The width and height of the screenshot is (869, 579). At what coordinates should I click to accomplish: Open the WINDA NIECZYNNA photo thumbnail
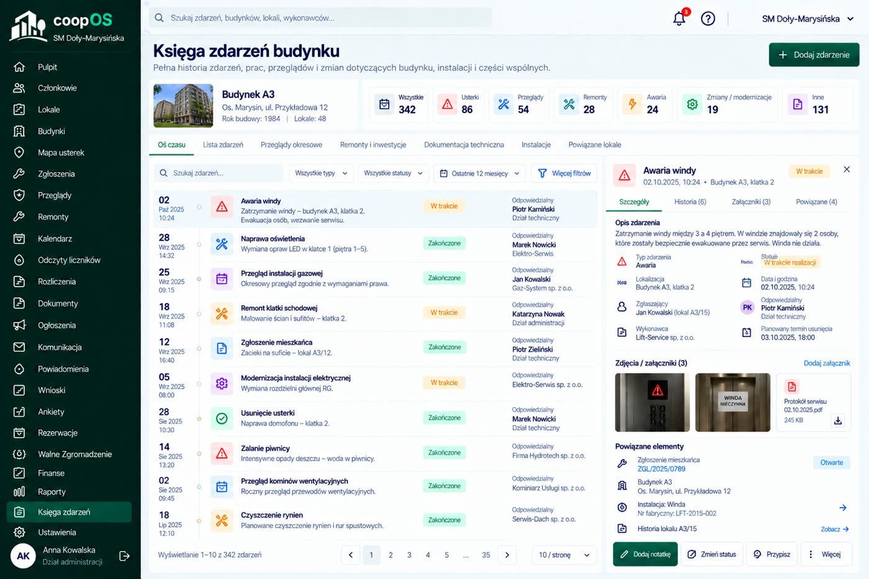pos(732,402)
